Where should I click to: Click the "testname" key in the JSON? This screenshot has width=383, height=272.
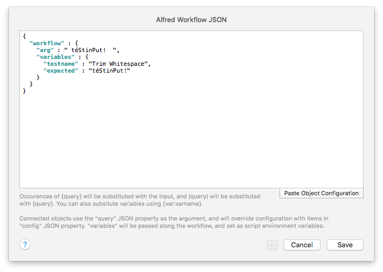pyautogui.click(x=61, y=64)
